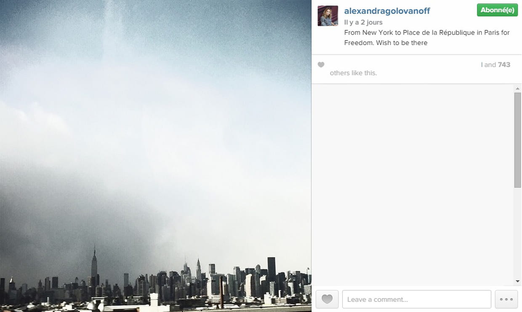
Task: Click the empty comments list area
Action: pyautogui.click(x=413, y=185)
